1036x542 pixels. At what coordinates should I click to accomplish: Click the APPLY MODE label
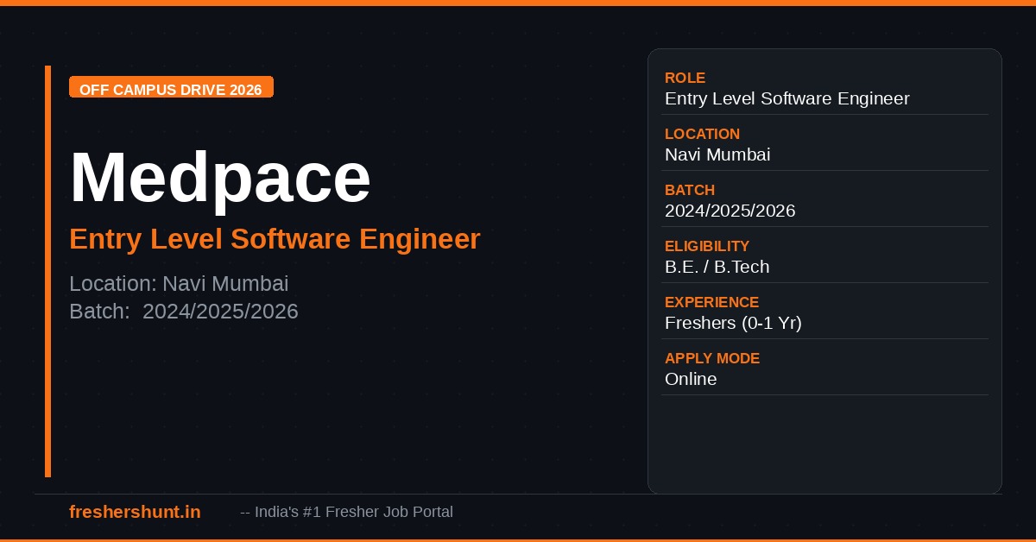(712, 358)
